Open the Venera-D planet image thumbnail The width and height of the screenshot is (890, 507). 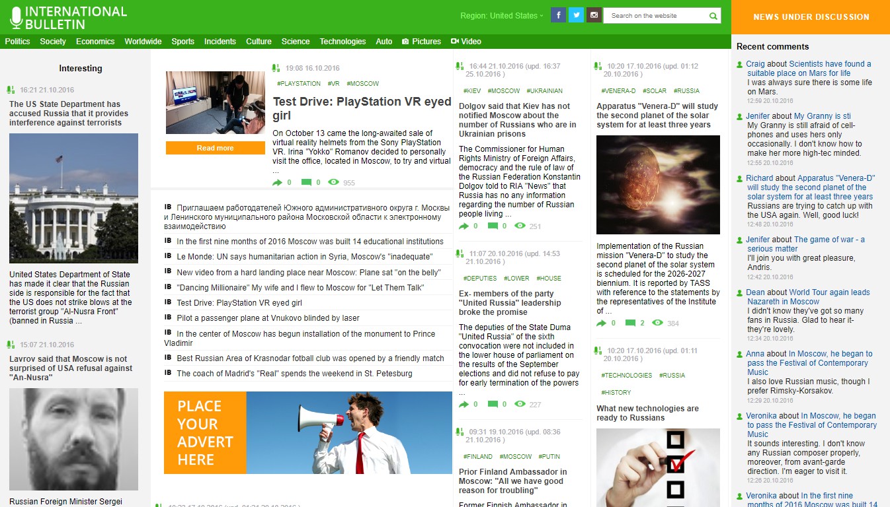point(658,185)
